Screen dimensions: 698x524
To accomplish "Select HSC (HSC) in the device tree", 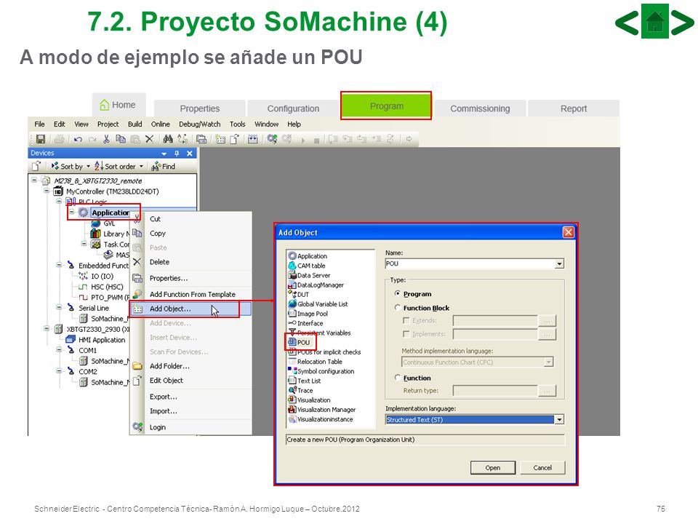I will 101,287.
